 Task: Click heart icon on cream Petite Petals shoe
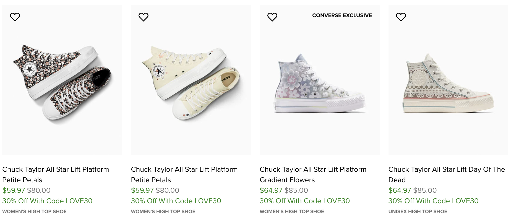tap(144, 17)
